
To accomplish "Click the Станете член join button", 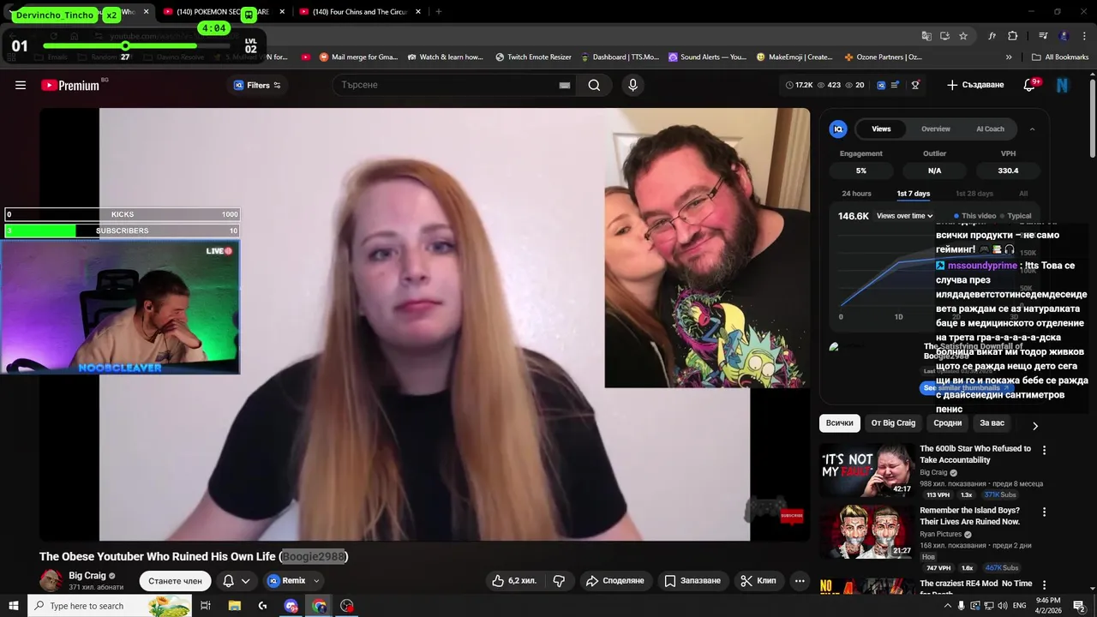I will [x=175, y=581].
